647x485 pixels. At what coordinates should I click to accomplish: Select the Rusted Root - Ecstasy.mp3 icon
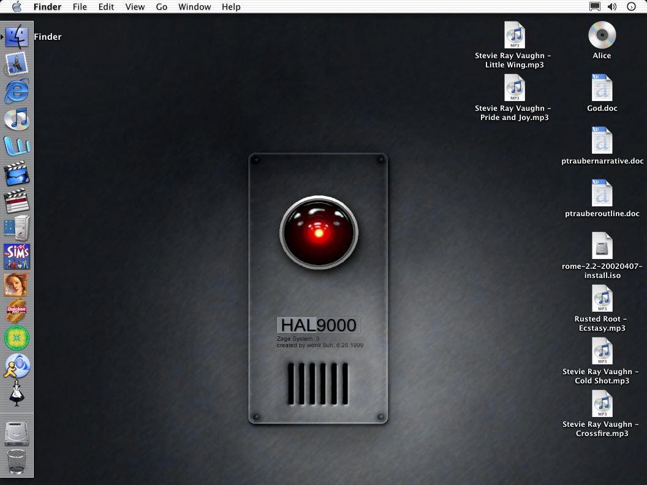click(602, 298)
